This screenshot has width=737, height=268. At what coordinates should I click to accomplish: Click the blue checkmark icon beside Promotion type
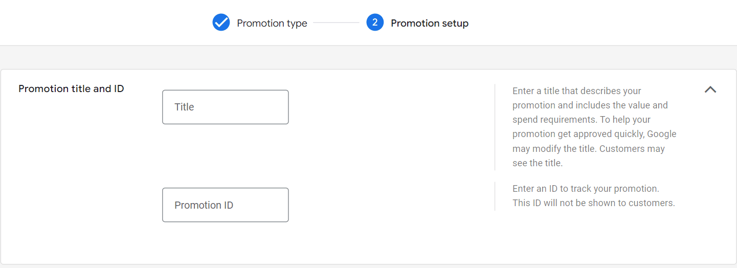tap(221, 23)
